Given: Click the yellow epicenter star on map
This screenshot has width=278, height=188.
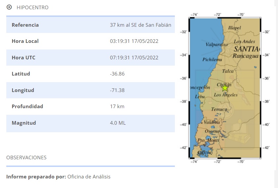Looking at the screenshot, I should tap(225, 88).
